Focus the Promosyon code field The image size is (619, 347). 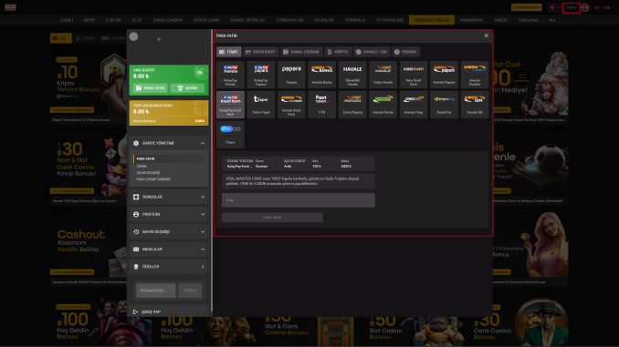pyautogui.click(x=156, y=291)
